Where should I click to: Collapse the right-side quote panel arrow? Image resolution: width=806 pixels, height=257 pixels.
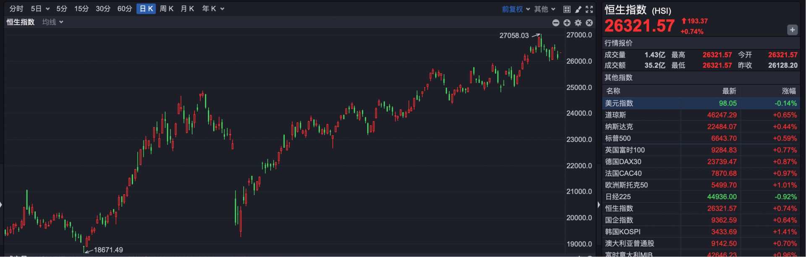(x=599, y=205)
